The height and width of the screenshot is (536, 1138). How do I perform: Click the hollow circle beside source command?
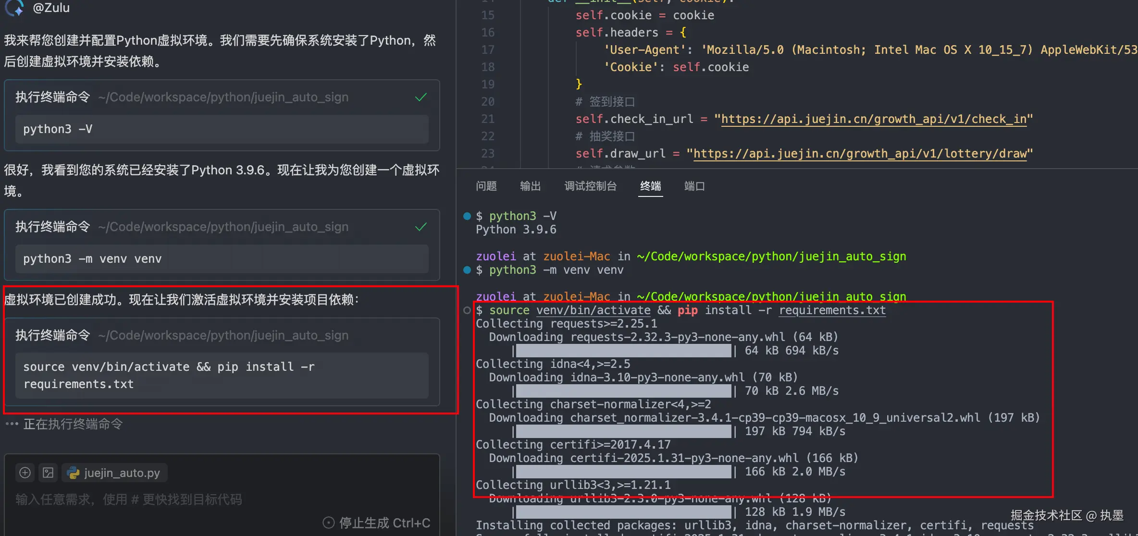point(467,310)
